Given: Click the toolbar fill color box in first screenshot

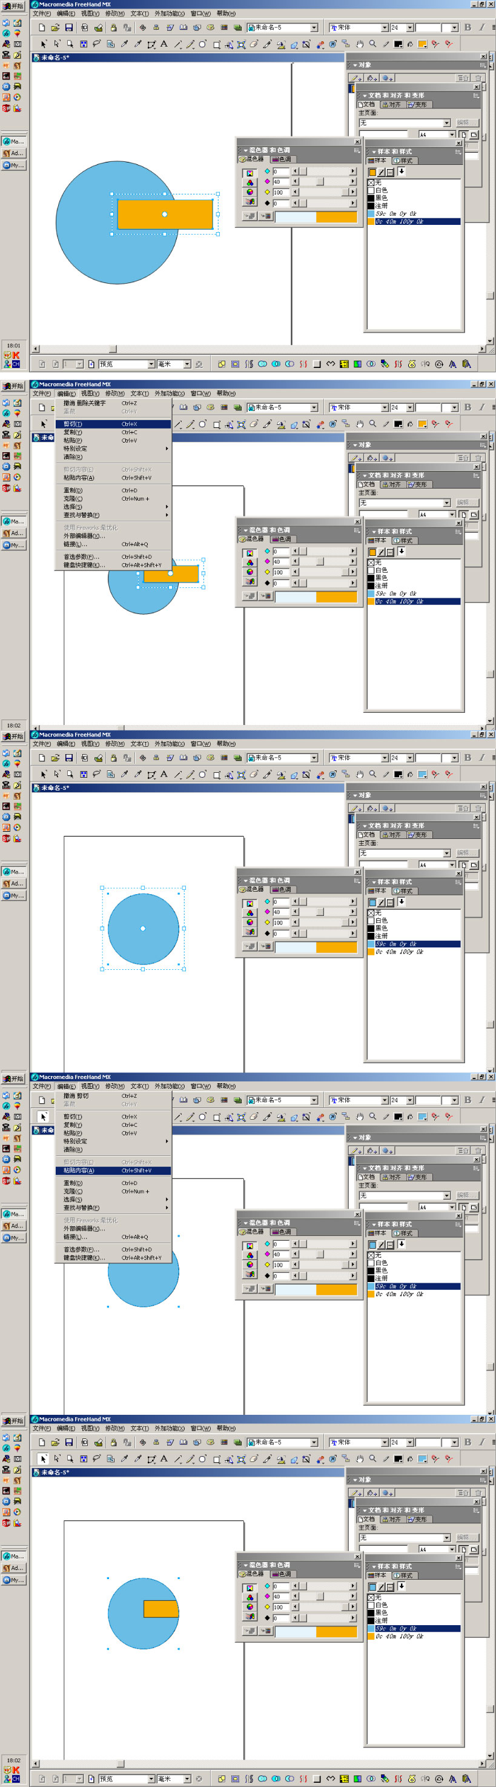Looking at the screenshot, I should tap(422, 44).
